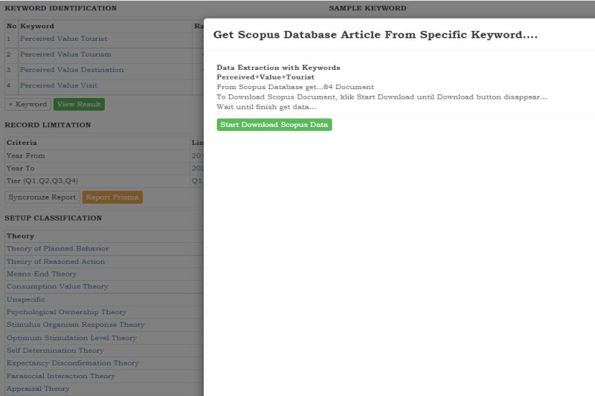This screenshot has width=595, height=396.
Task: Add a new row with + Keyword
Action: pos(28,105)
